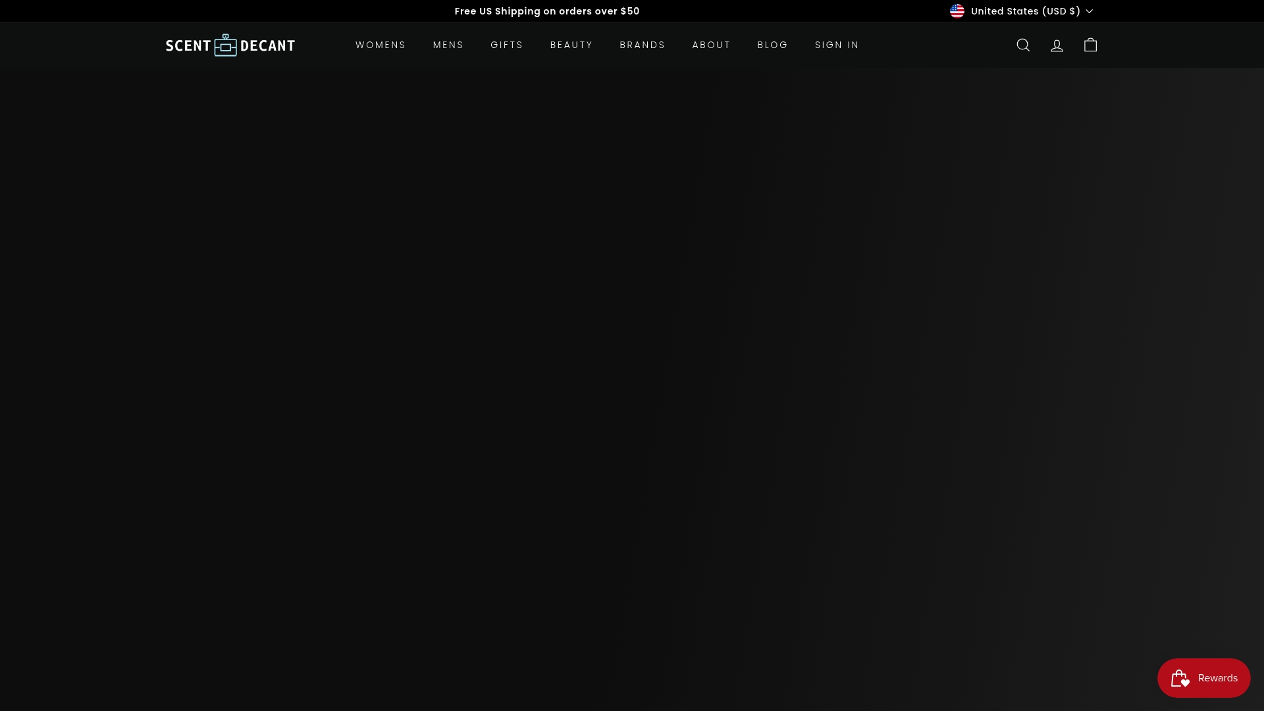The height and width of the screenshot is (711, 1264).
Task: Switch to the WOMENS menu
Action: 381,45
